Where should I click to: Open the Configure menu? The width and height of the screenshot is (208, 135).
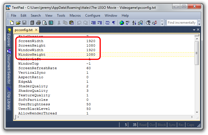tap(93, 16)
